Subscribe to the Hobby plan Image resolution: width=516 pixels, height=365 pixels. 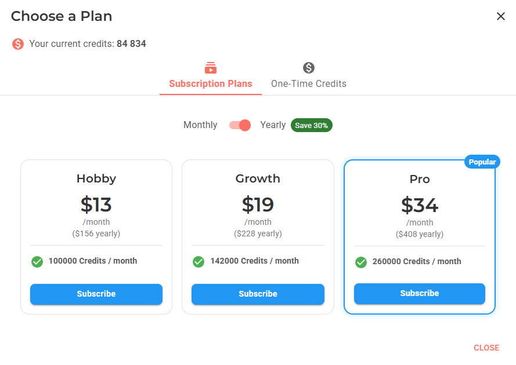[x=96, y=294]
